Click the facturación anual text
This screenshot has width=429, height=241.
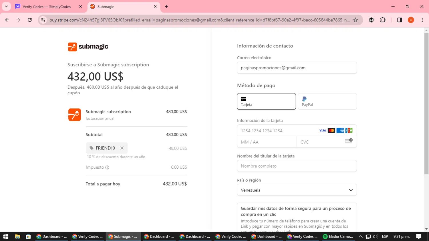point(100,118)
